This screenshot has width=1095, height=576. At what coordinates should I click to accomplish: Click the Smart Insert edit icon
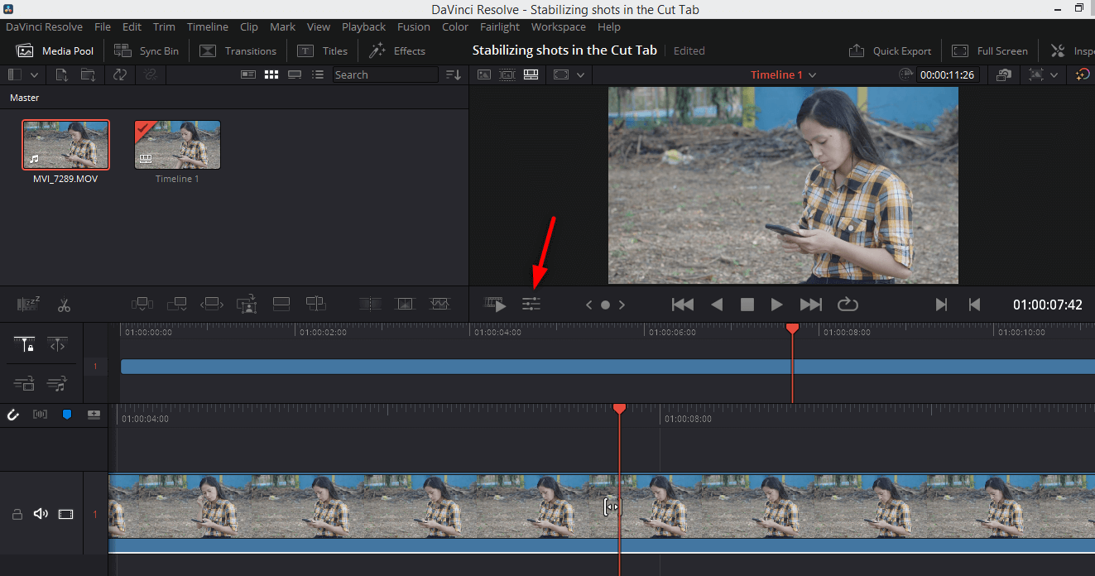coord(142,304)
